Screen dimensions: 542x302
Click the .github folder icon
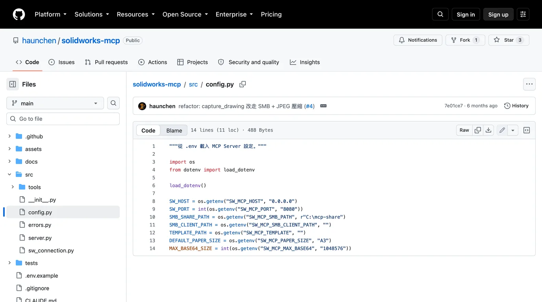coord(19,136)
